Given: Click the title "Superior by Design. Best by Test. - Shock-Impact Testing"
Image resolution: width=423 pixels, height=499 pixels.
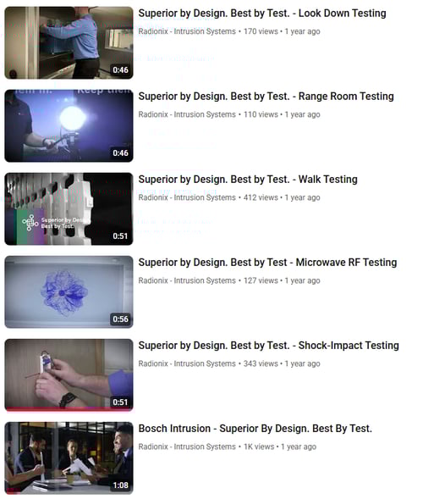Looking at the screenshot, I should click(268, 346).
